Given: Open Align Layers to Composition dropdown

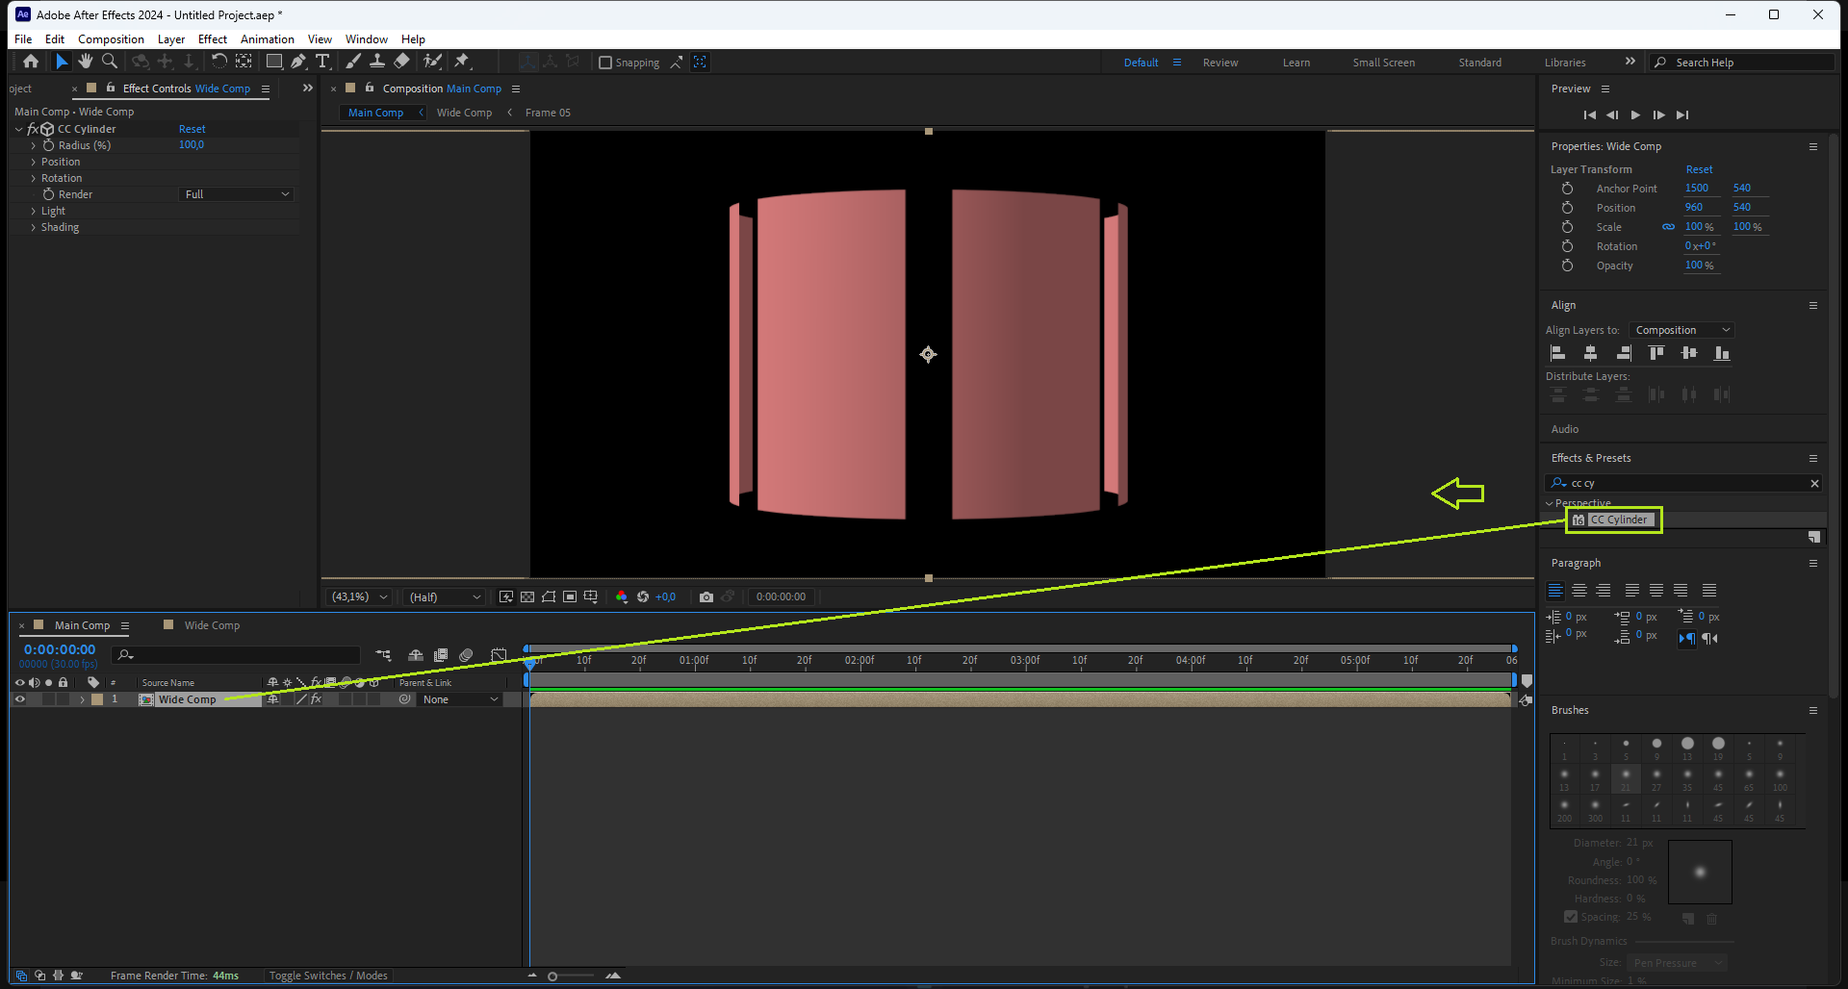Looking at the screenshot, I should (x=1681, y=330).
